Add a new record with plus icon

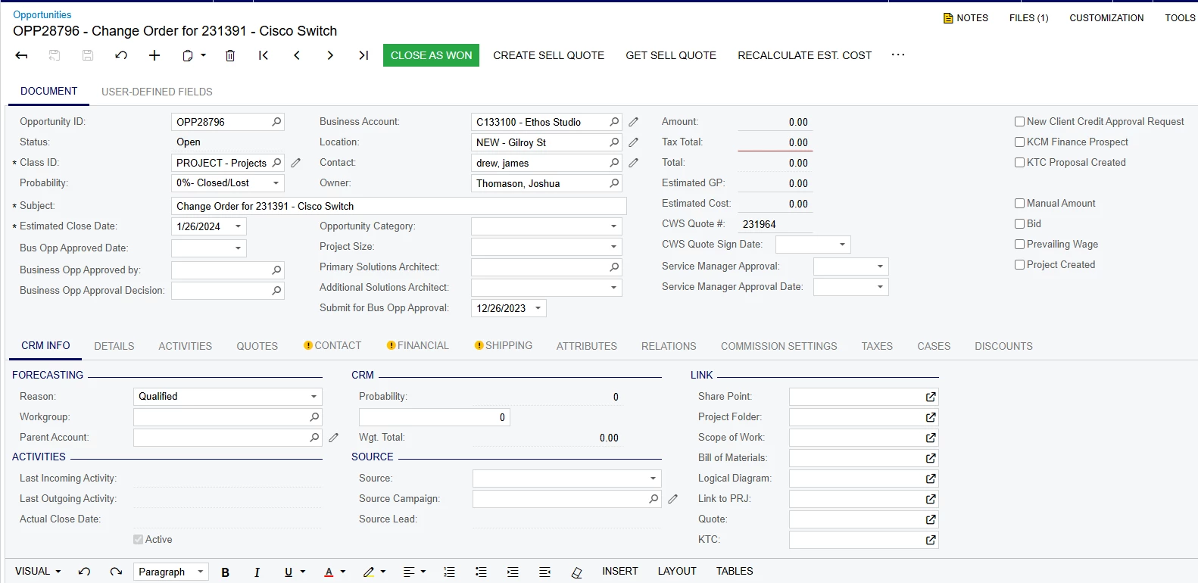154,55
